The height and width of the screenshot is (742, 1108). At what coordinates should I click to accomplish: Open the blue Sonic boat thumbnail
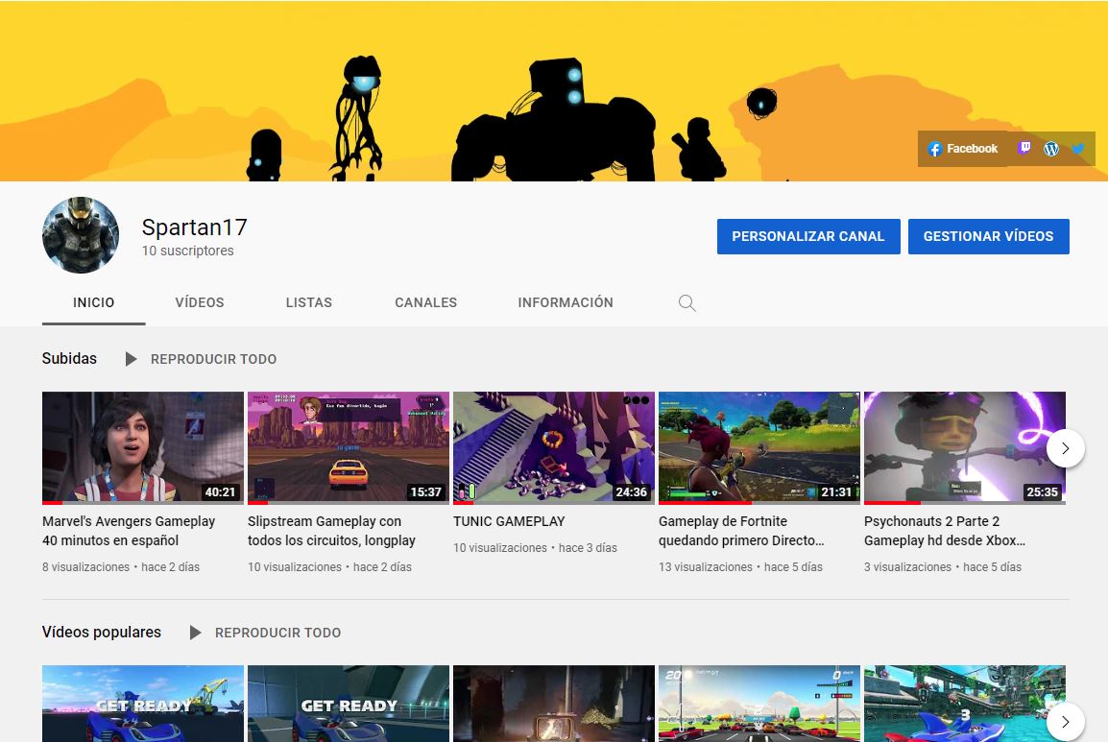point(965,704)
